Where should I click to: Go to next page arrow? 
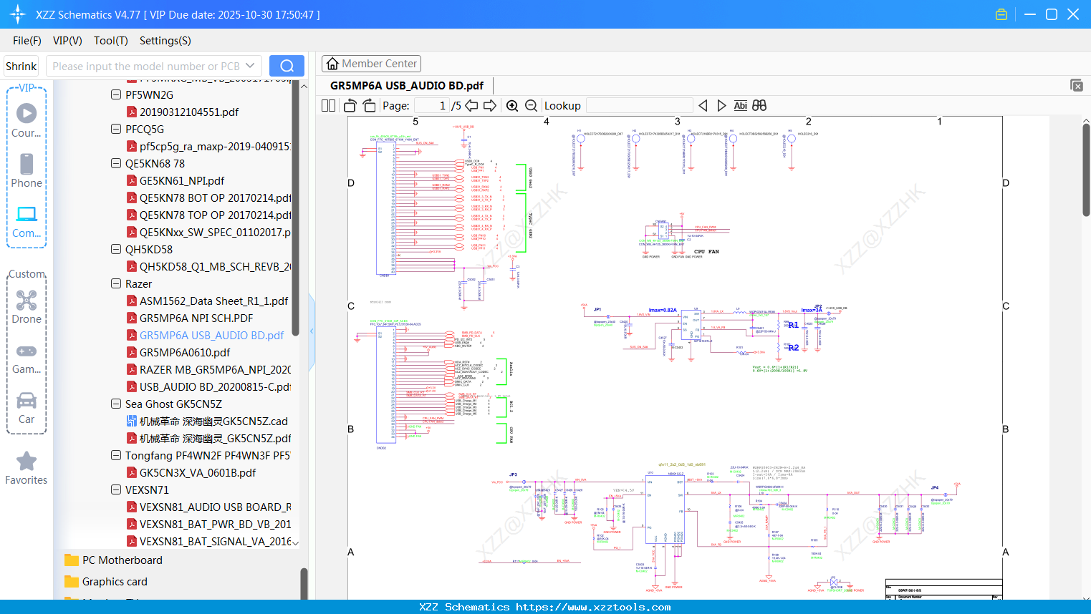pyautogui.click(x=490, y=106)
